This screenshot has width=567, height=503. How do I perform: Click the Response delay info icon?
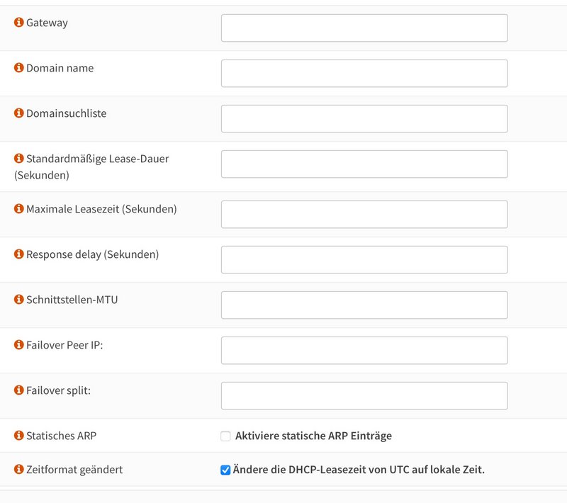click(x=19, y=254)
